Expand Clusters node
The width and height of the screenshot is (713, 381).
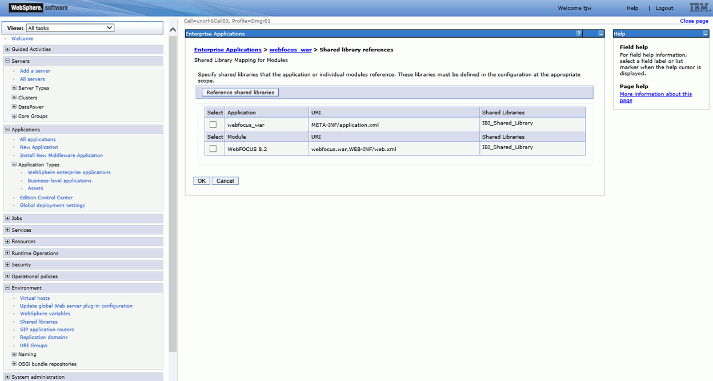pos(14,98)
